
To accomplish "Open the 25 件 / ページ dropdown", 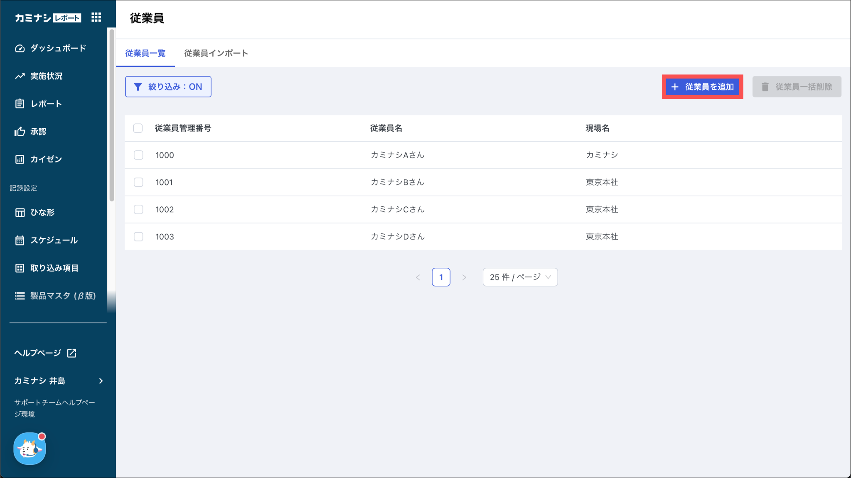I will click(520, 277).
